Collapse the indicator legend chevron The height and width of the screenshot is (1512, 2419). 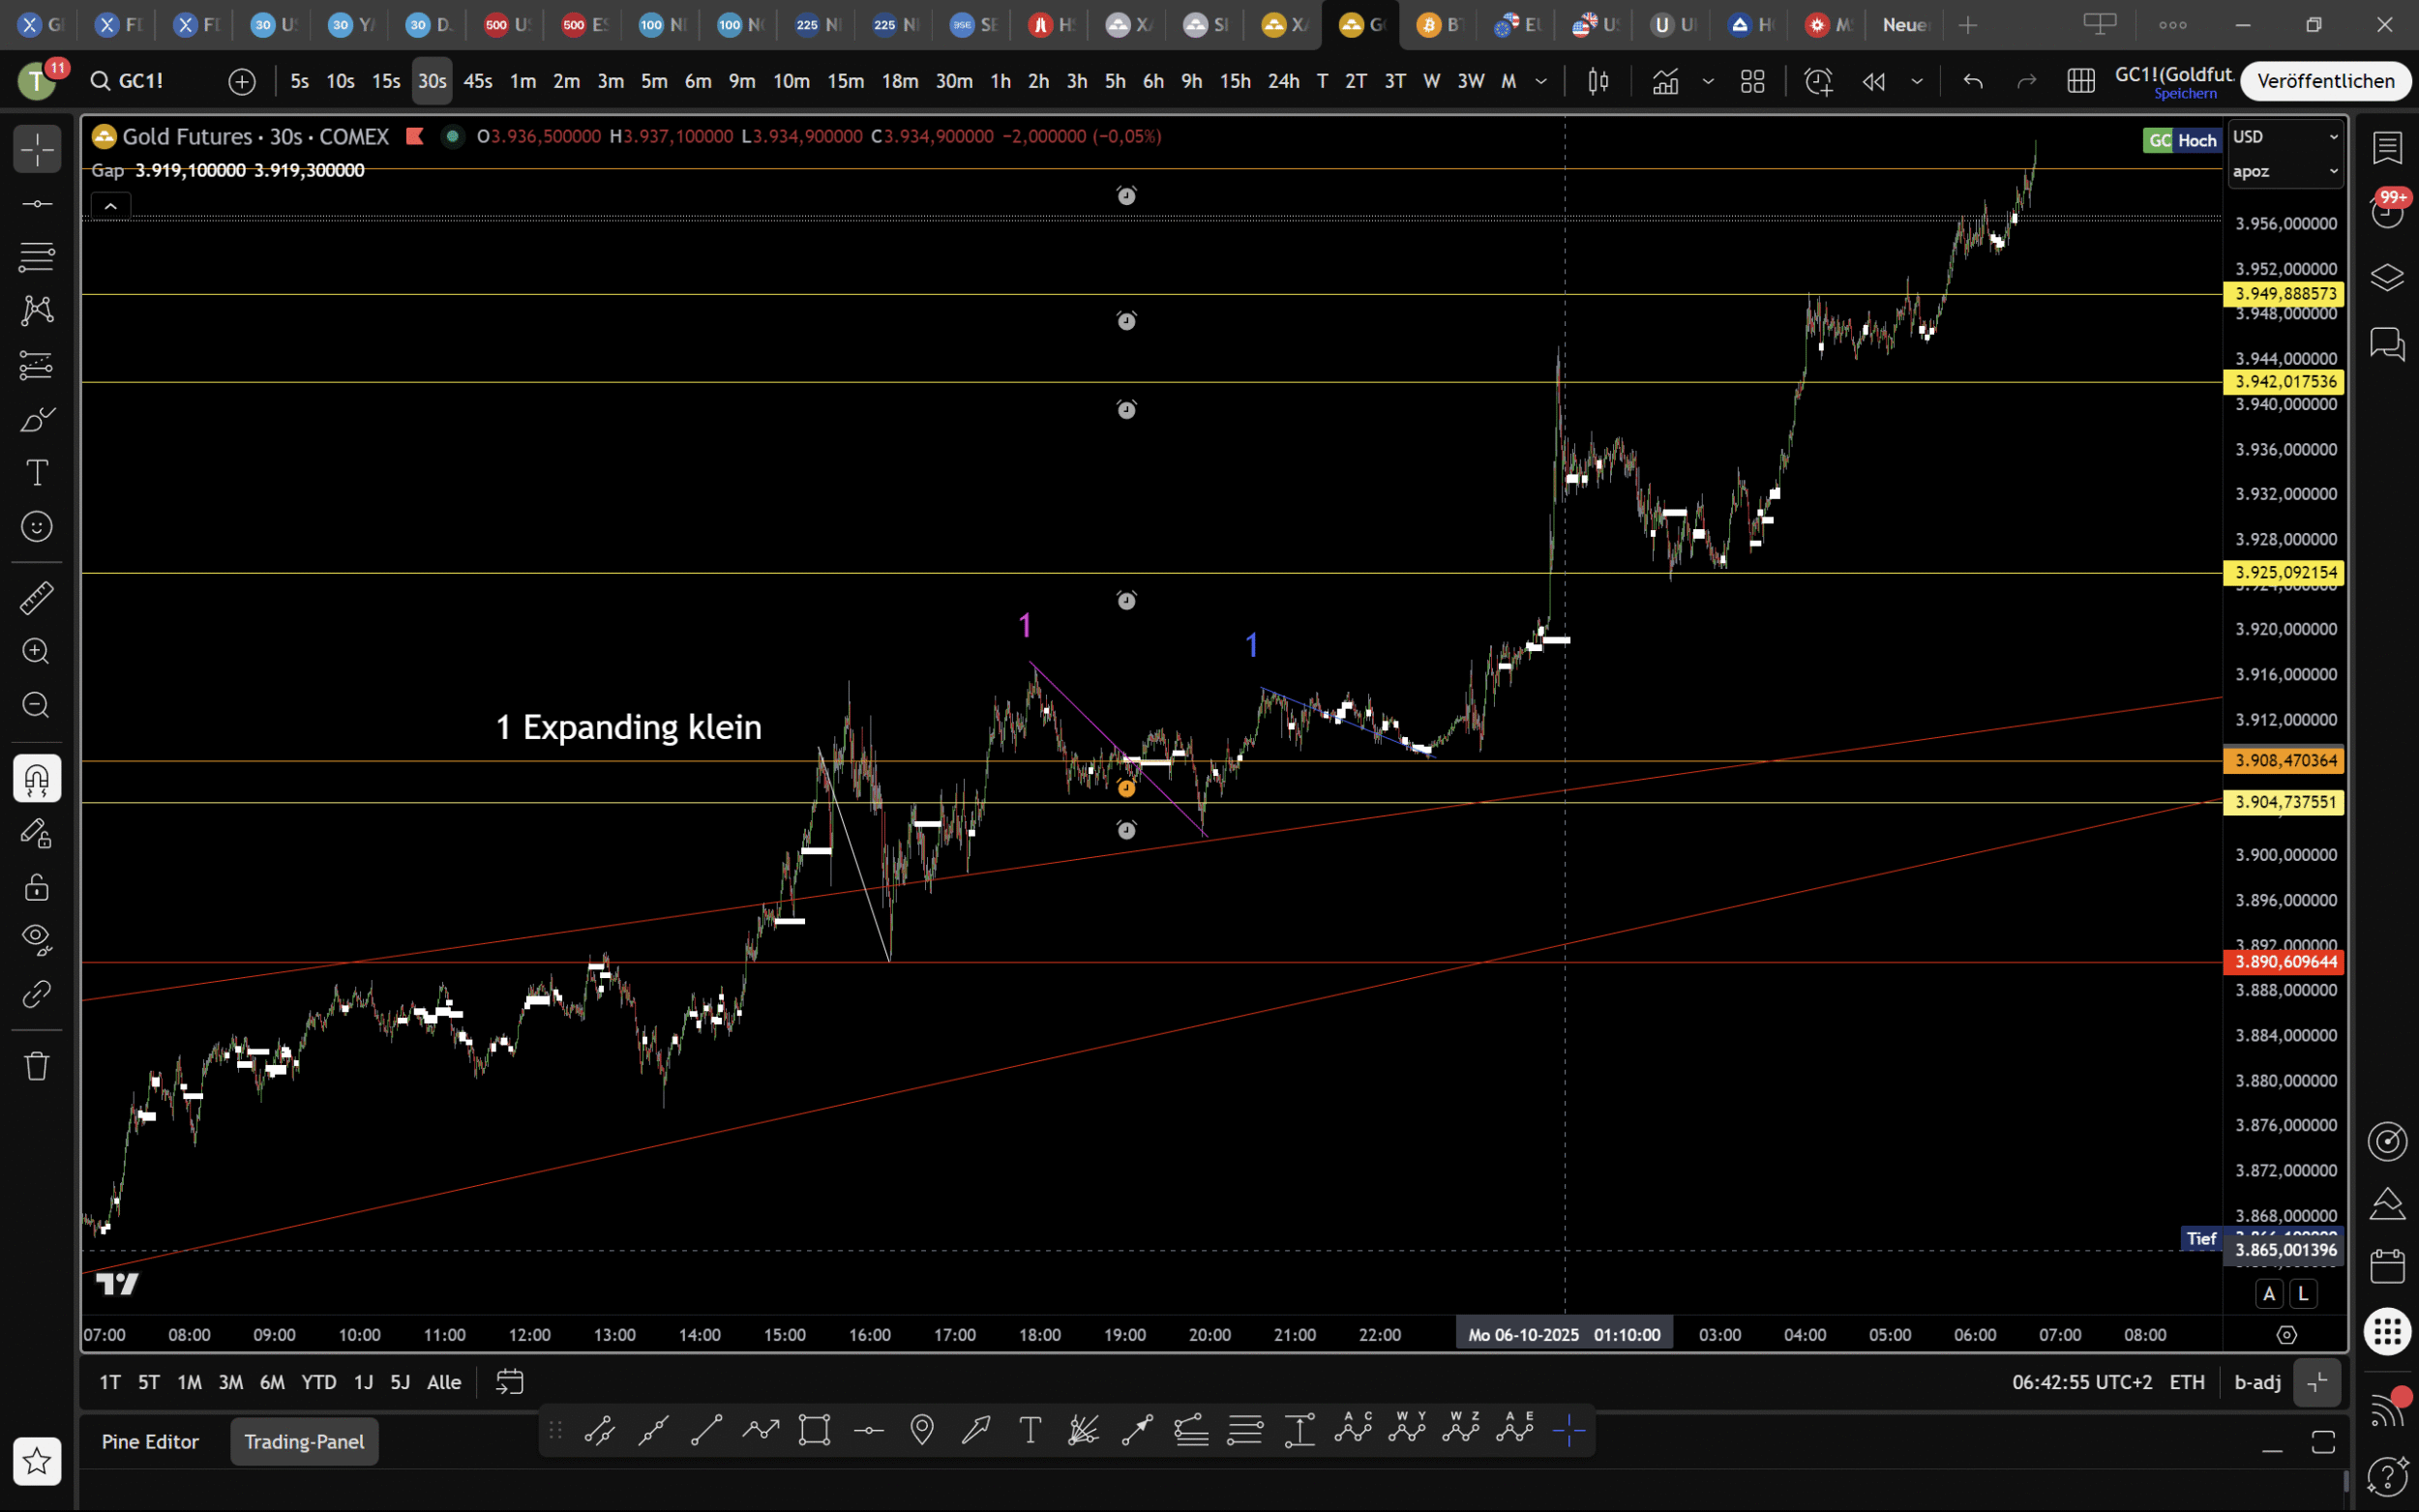point(111,207)
